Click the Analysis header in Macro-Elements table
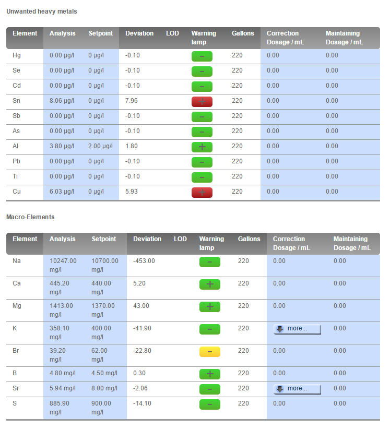 click(x=63, y=239)
